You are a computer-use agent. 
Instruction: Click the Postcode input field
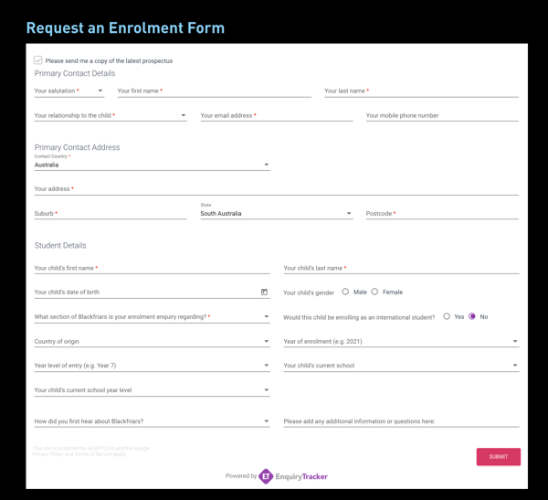tap(442, 213)
